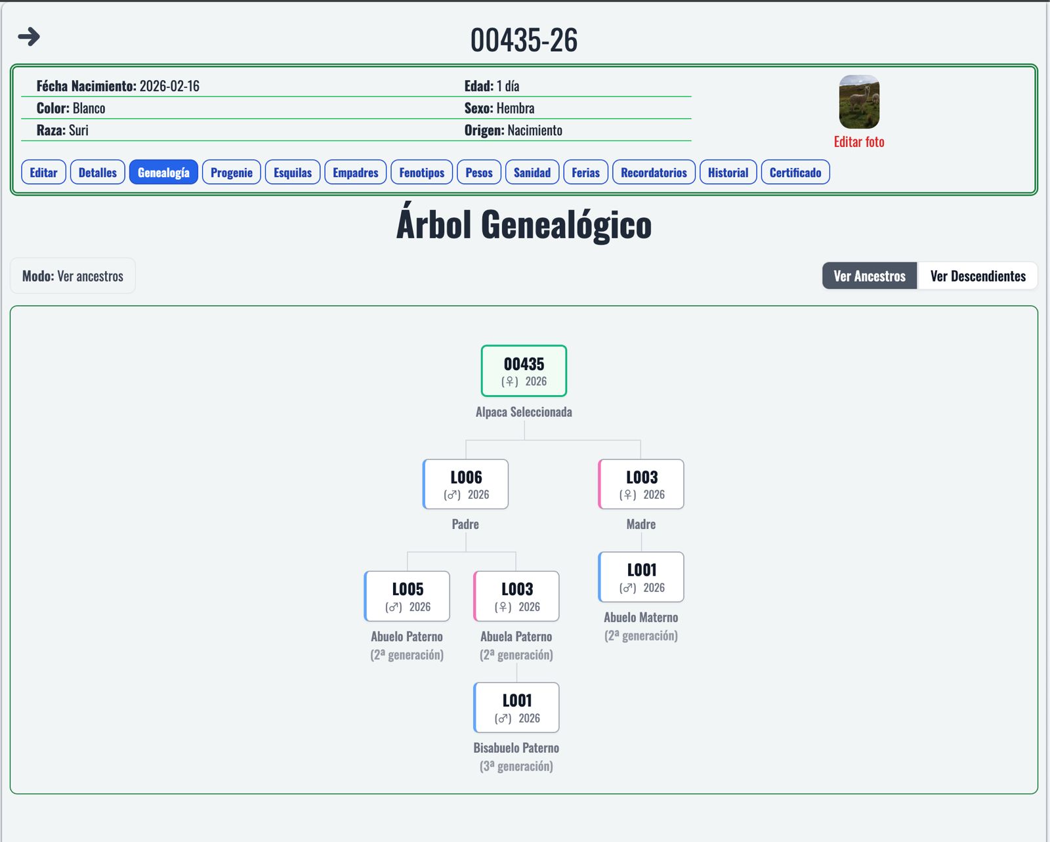Select the L001 Bisabuelo Paterno node
The height and width of the screenshot is (842, 1050).
pyautogui.click(x=516, y=707)
